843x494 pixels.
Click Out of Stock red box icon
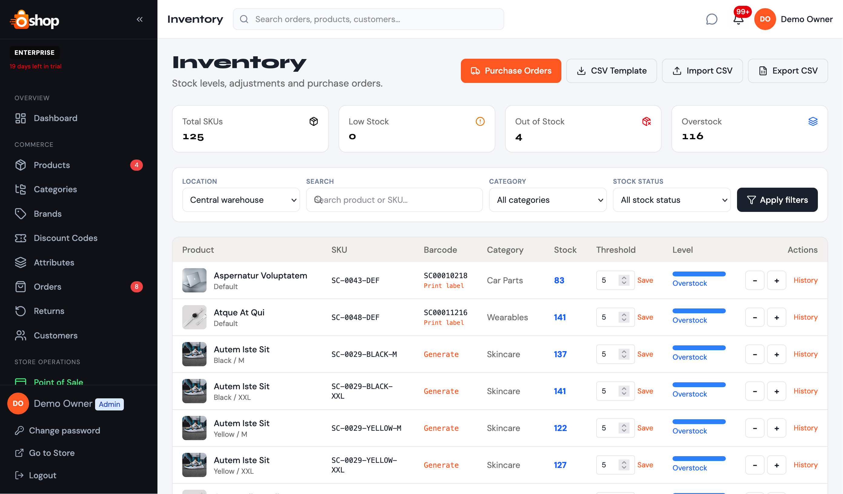tap(646, 121)
